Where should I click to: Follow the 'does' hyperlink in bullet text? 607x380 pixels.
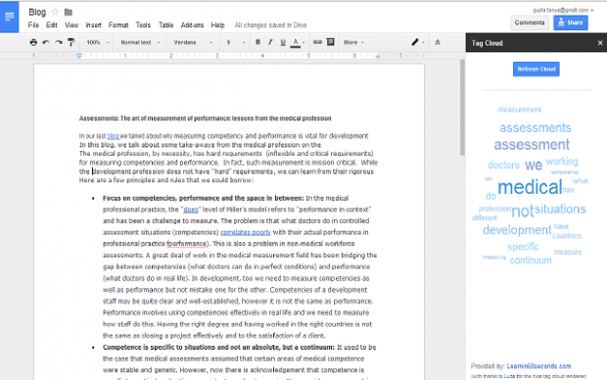pyautogui.click(x=191, y=210)
